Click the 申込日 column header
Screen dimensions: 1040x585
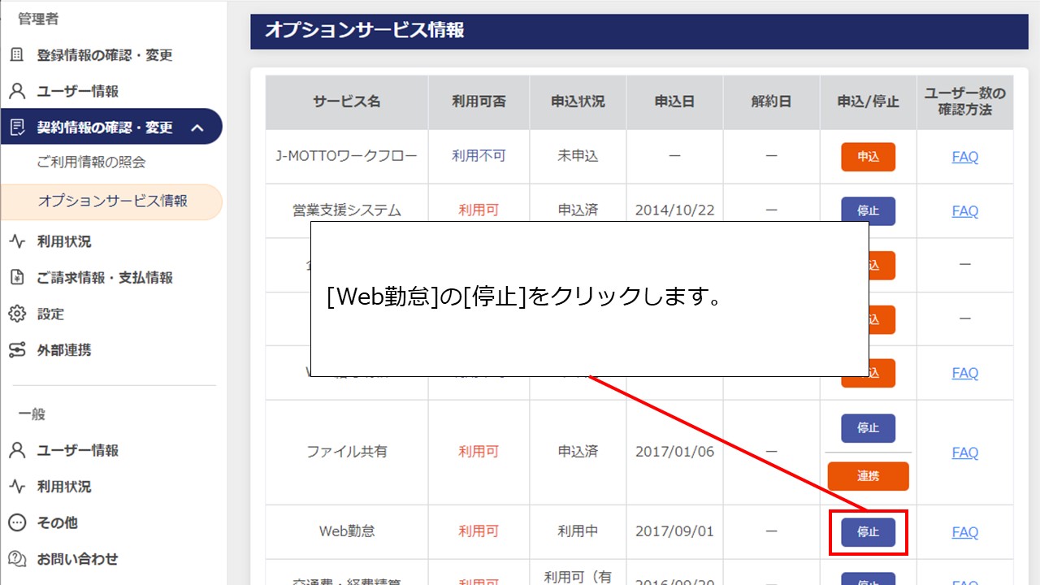click(674, 102)
